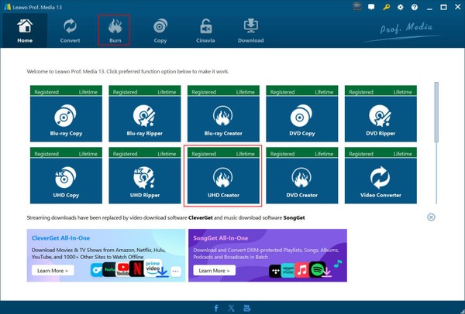Screen dimensions: 465x314
Task: Open settings gear in the title bar
Action: 401,7
